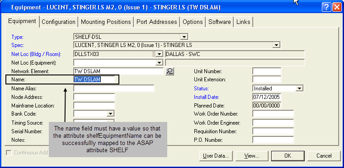Click the Work Order Number field
Image resolution: width=344 pixels, height=168 pixels.
coord(273,114)
